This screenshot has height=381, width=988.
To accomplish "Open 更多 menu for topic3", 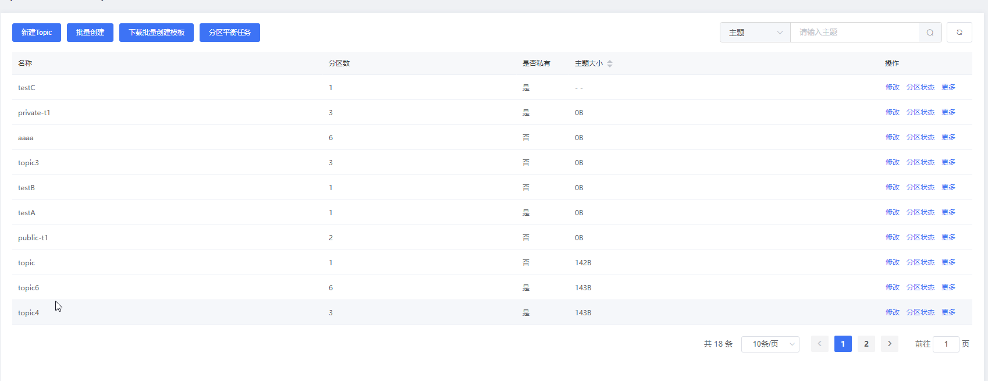I will [948, 162].
